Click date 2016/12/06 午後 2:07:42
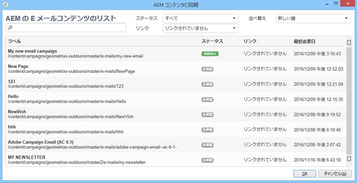 (x=317, y=145)
